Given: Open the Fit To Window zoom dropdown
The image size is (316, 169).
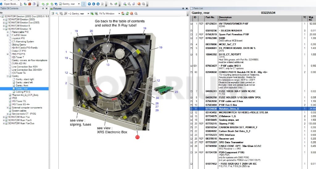Looking at the screenshot, I should [x=119, y=14].
